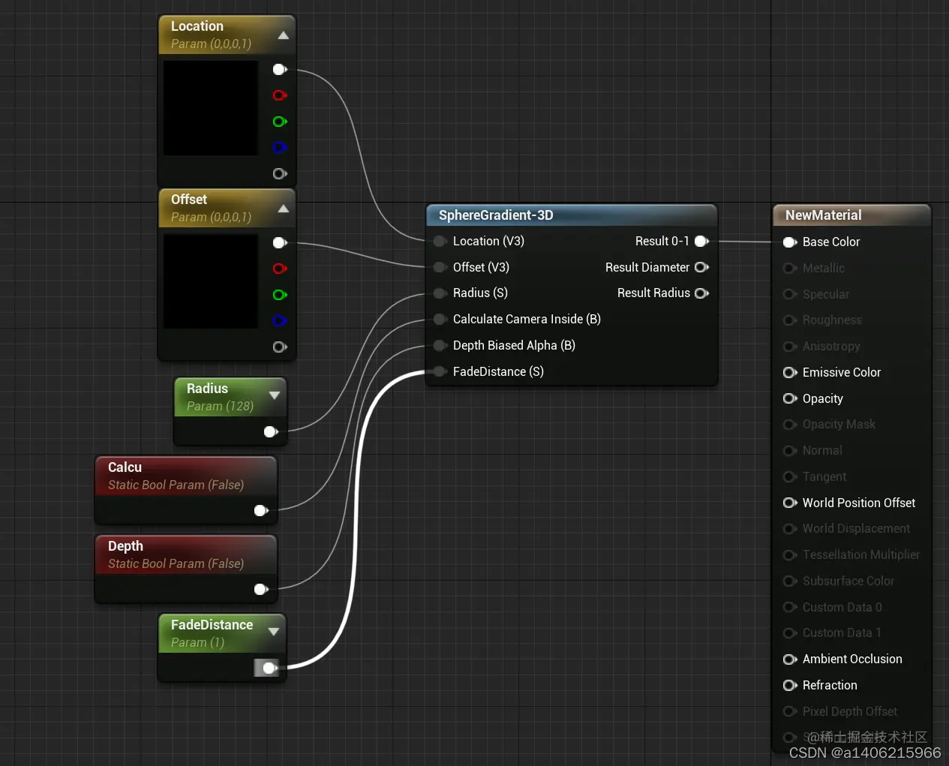Click the Calcu node's bool output pin

pos(261,510)
